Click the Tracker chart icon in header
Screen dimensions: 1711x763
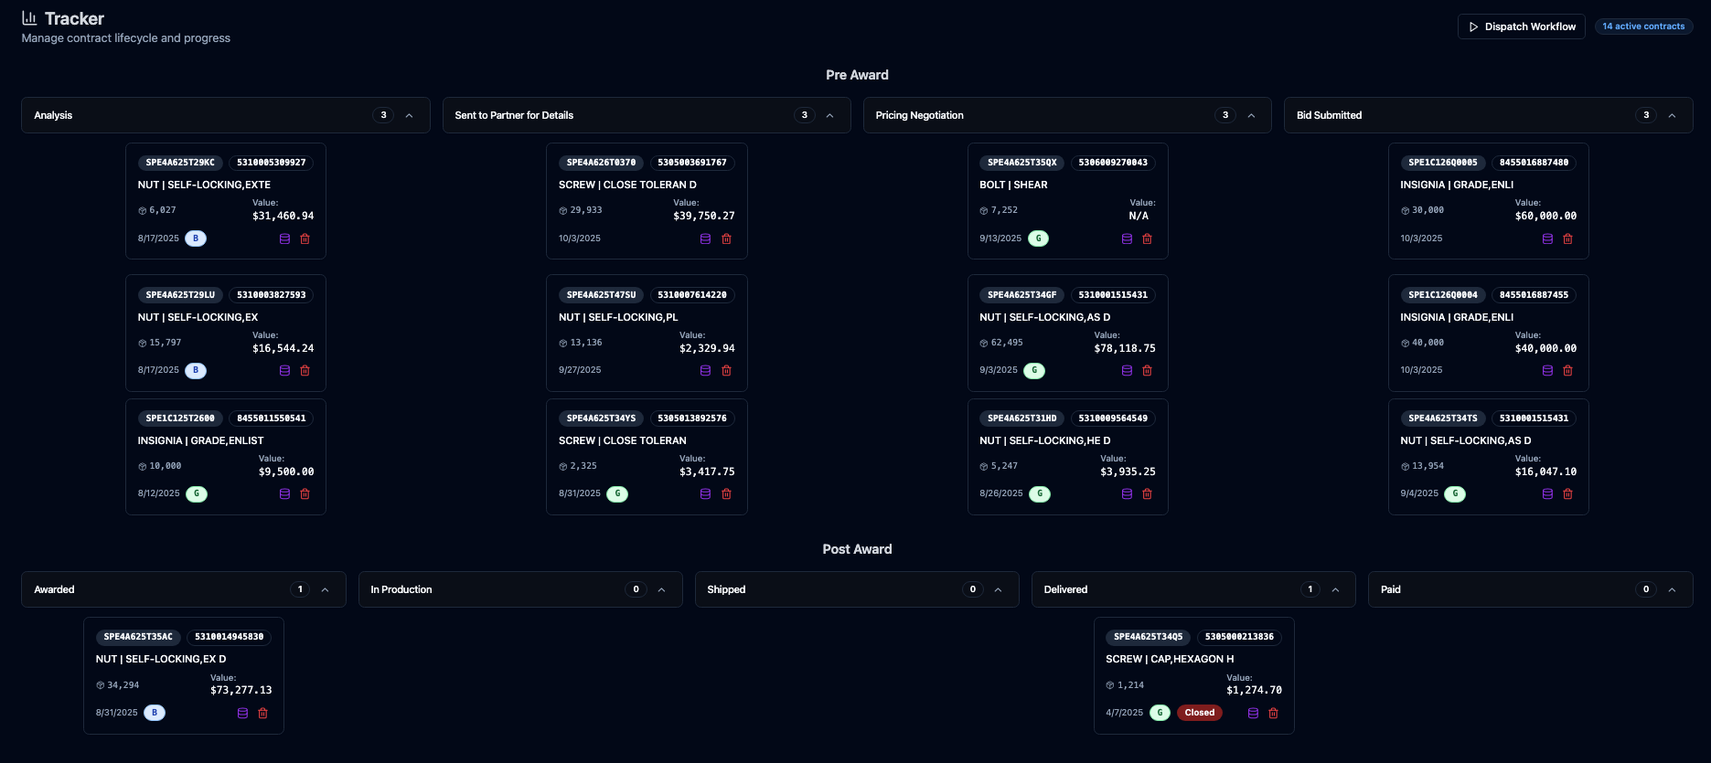pyautogui.click(x=29, y=18)
